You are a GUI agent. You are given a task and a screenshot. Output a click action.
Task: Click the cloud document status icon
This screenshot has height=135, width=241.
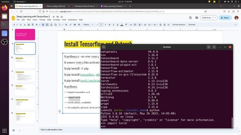(x=62, y=16)
